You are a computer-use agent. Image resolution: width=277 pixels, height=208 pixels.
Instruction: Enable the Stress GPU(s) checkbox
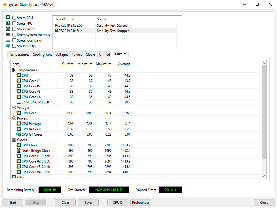(14, 46)
